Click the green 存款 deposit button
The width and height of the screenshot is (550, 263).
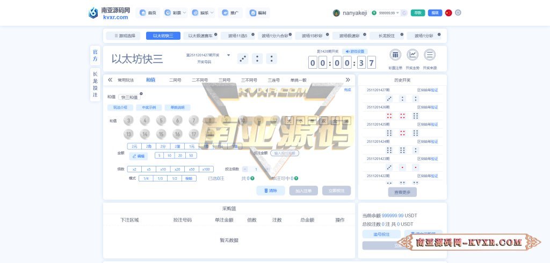[418, 13]
